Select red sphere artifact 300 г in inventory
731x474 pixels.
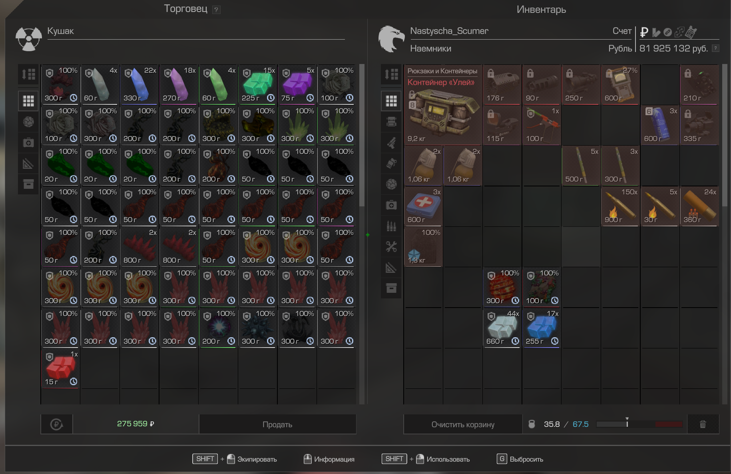502,287
